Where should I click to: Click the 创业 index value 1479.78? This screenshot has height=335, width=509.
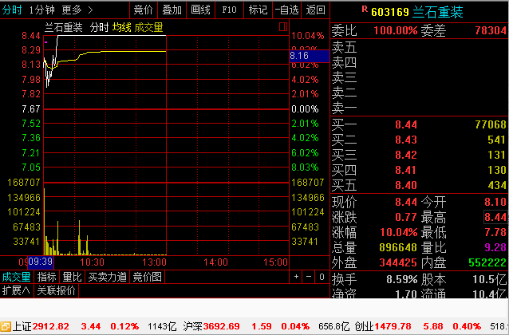pyautogui.click(x=393, y=326)
